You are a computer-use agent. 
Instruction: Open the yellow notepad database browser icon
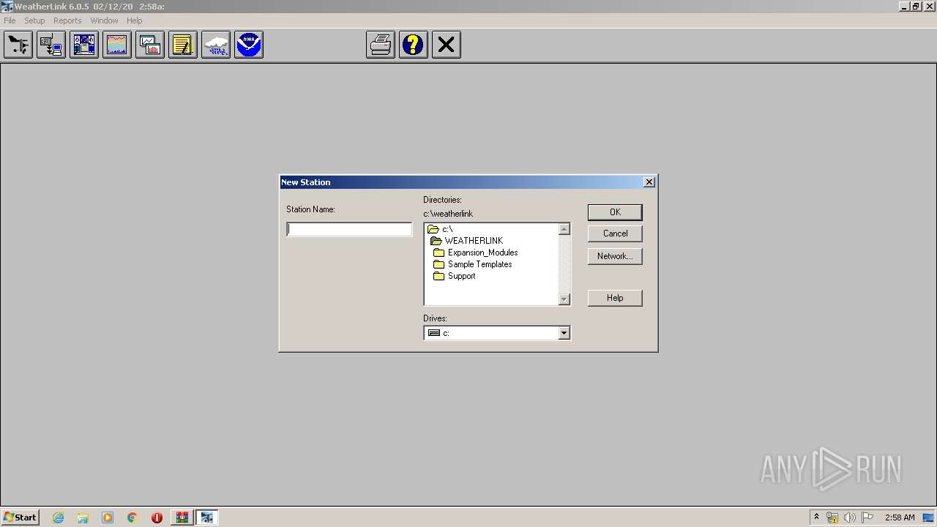[x=183, y=45]
